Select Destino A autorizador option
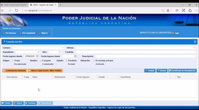 coord(41,64)
